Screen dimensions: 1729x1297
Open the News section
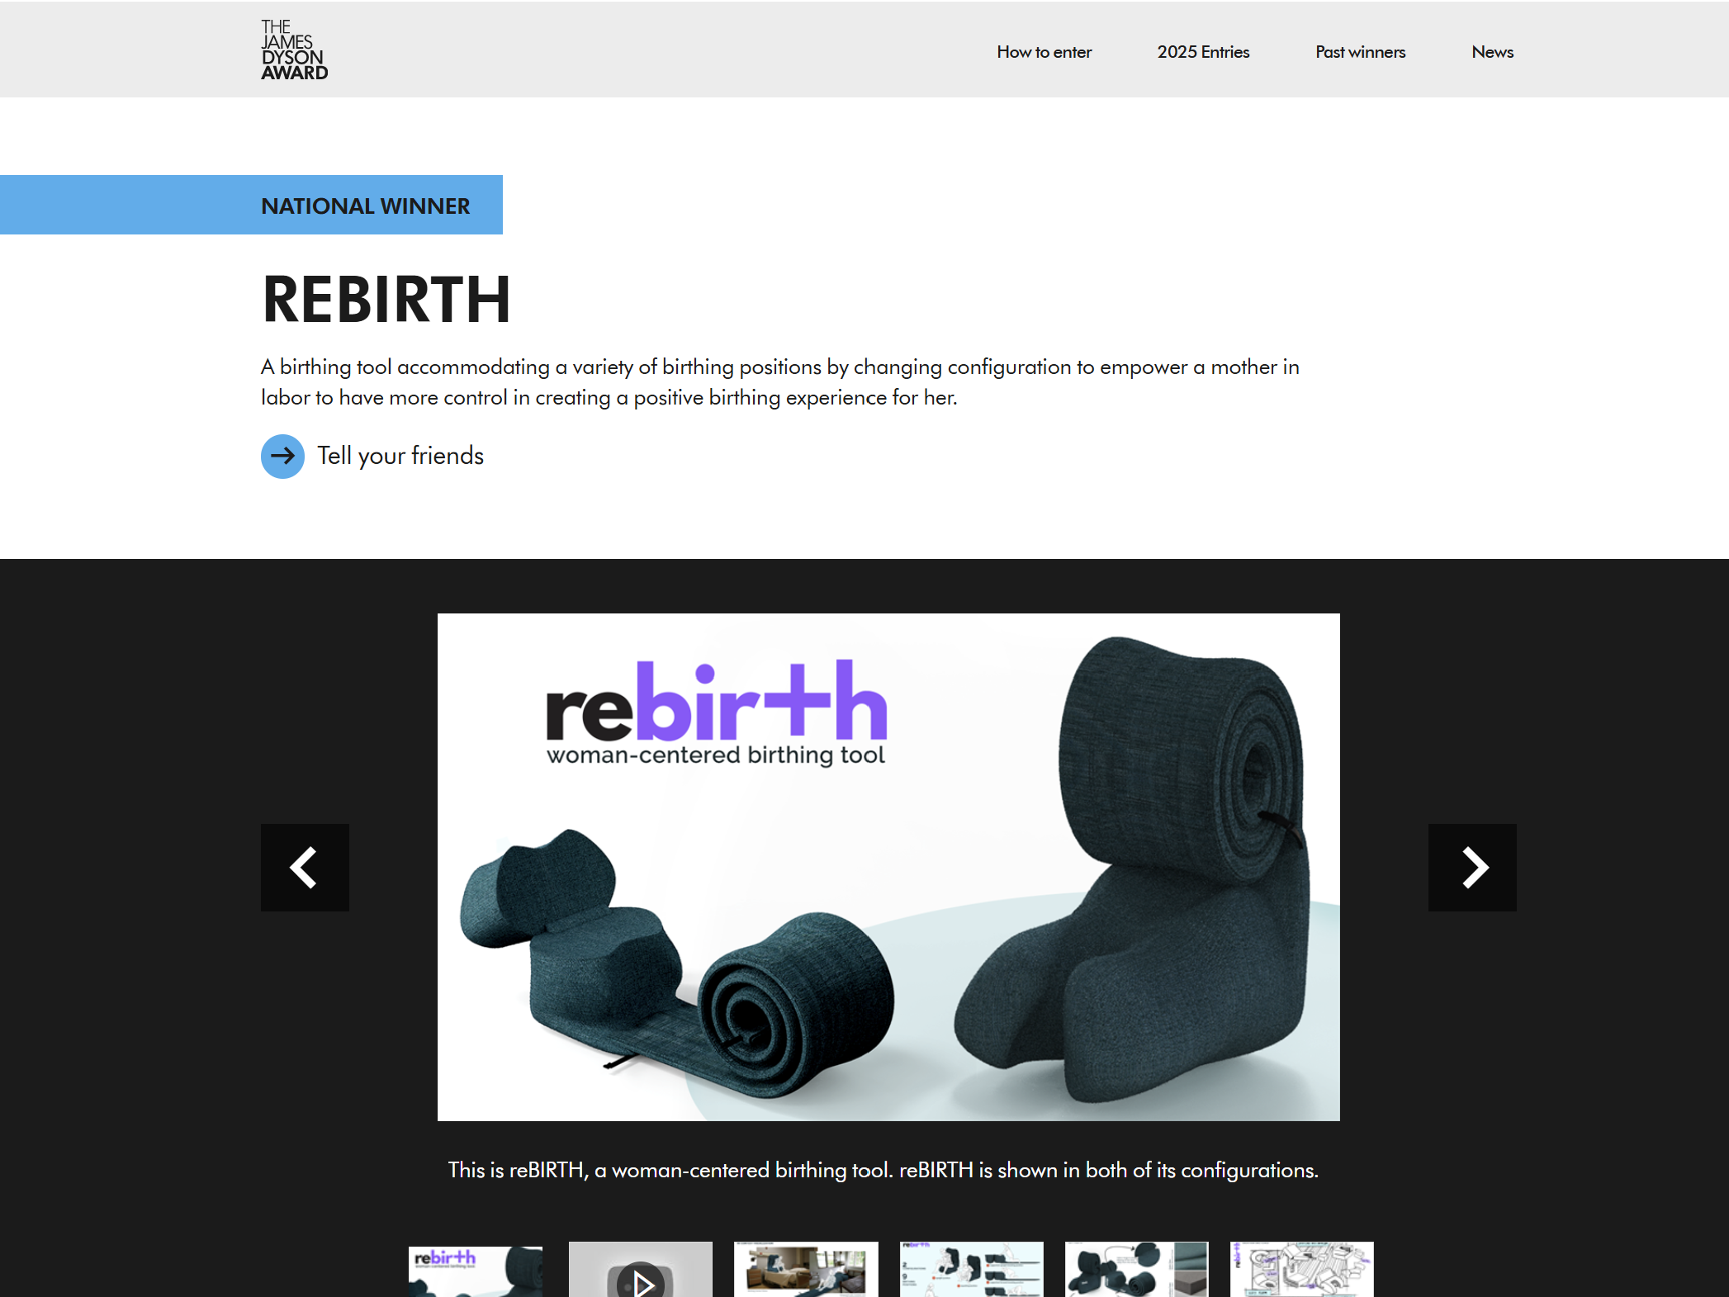1492,52
